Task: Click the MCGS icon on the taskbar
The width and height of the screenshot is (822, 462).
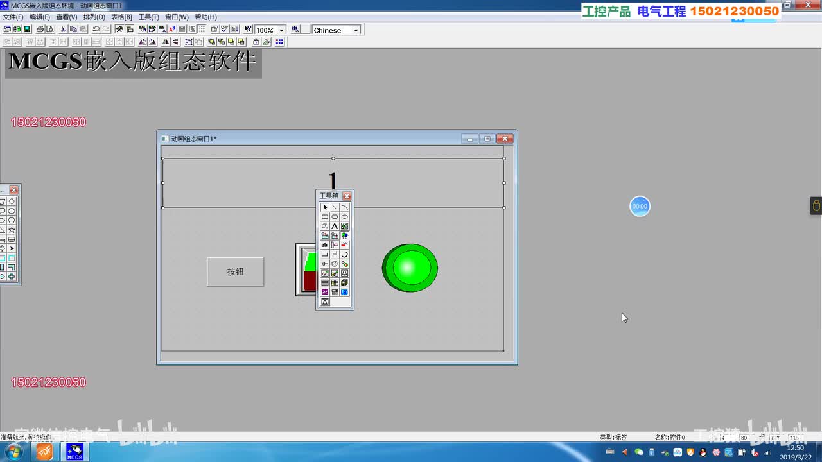Action: coord(74,452)
